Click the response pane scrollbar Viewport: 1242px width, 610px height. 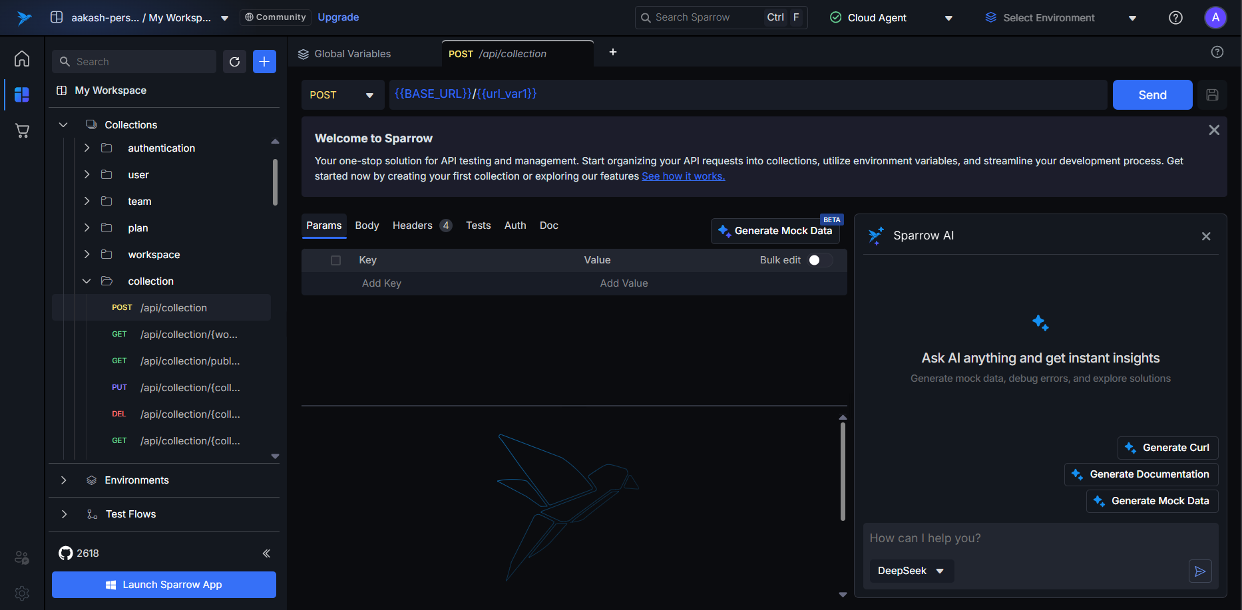coord(843,471)
